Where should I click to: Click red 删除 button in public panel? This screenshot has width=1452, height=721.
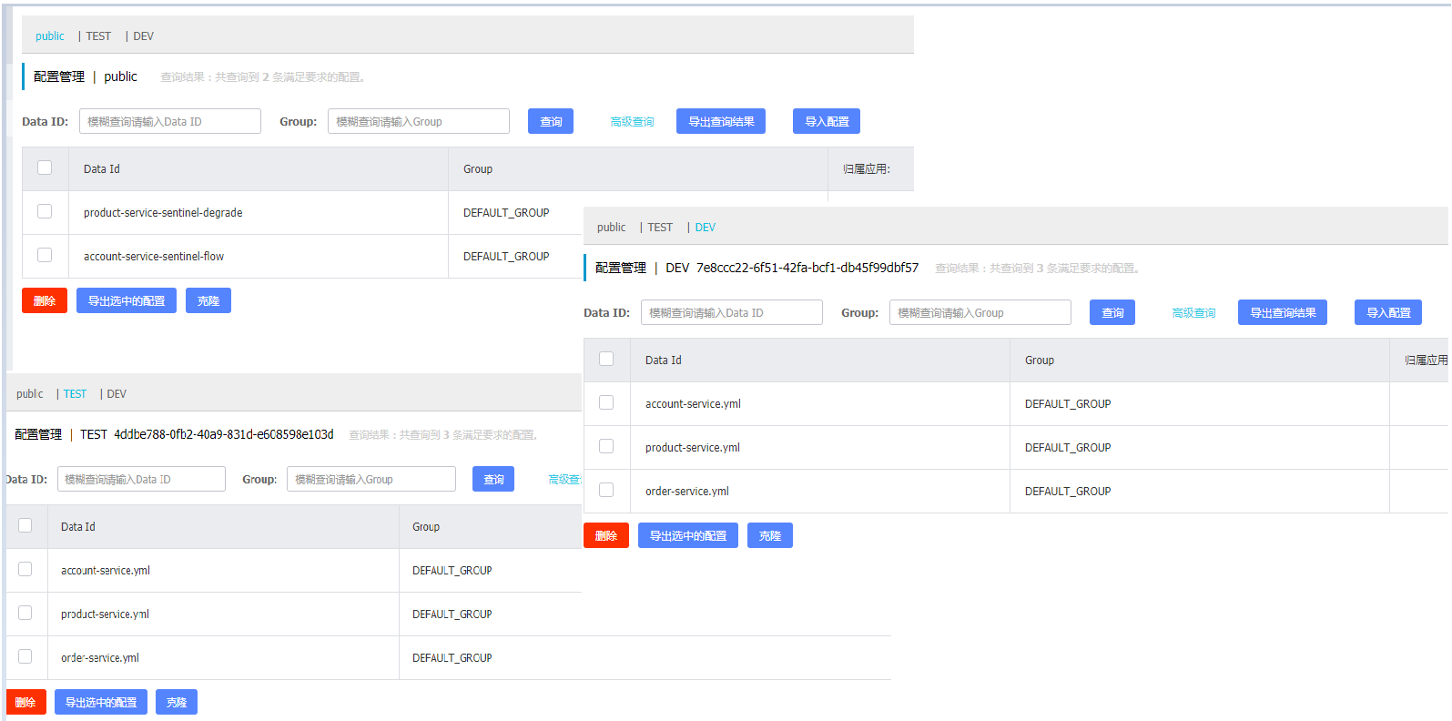click(45, 300)
